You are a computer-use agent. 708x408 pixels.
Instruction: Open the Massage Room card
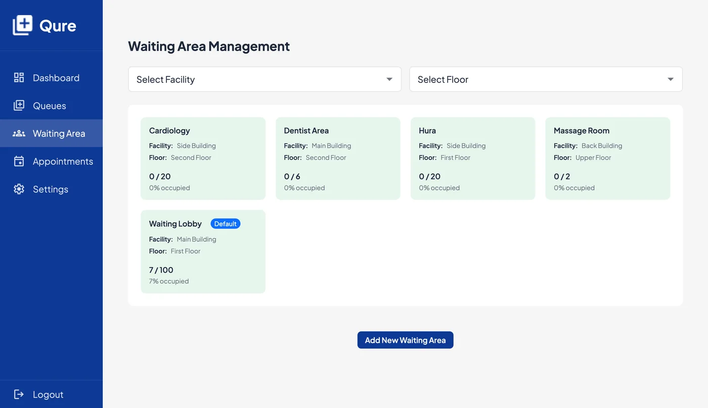(608, 158)
